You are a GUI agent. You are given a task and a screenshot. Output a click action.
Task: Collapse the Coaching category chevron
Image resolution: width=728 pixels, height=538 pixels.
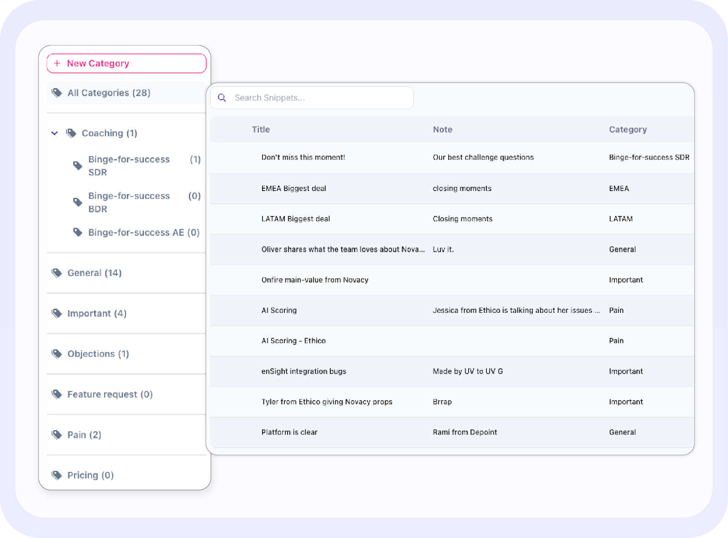pyautogui.click(x=55, y=133)
